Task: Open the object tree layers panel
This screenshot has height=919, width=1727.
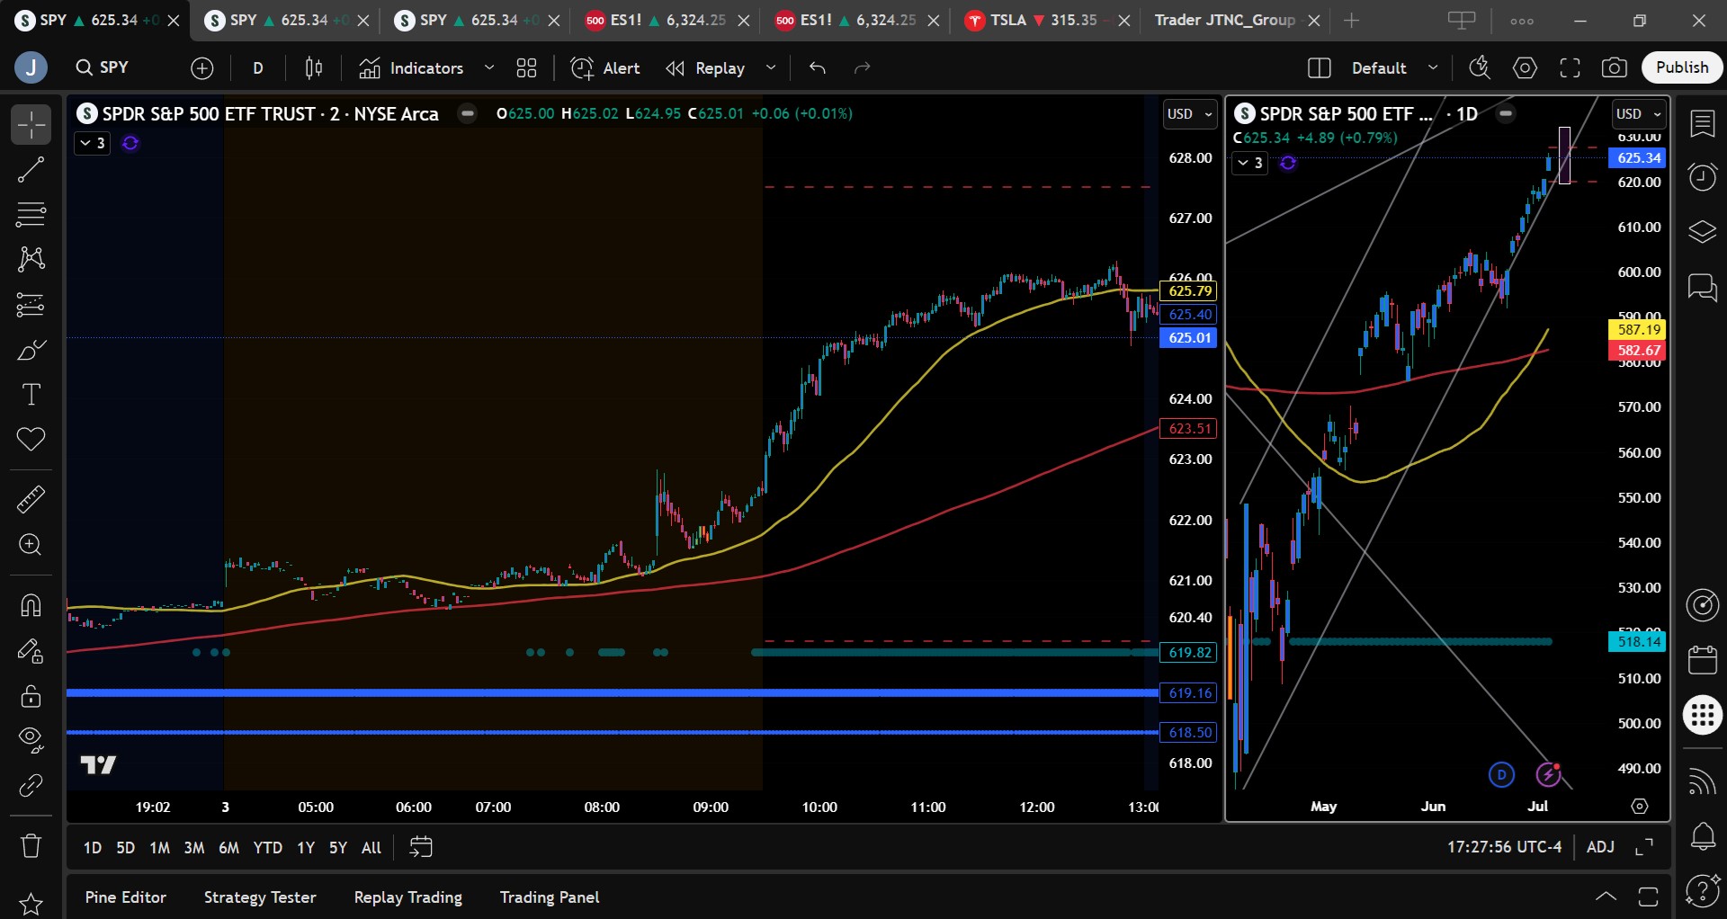Action: [1702, 232]
